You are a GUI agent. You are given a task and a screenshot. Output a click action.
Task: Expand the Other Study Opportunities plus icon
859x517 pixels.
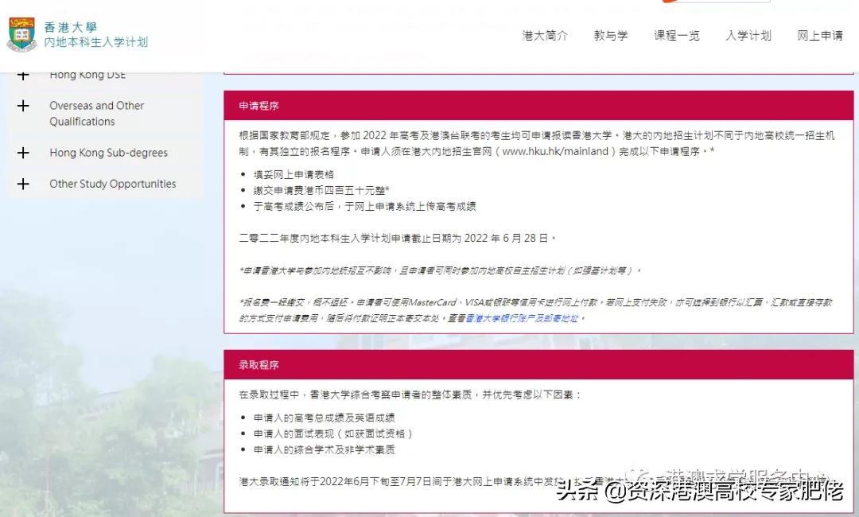[23, 184]
